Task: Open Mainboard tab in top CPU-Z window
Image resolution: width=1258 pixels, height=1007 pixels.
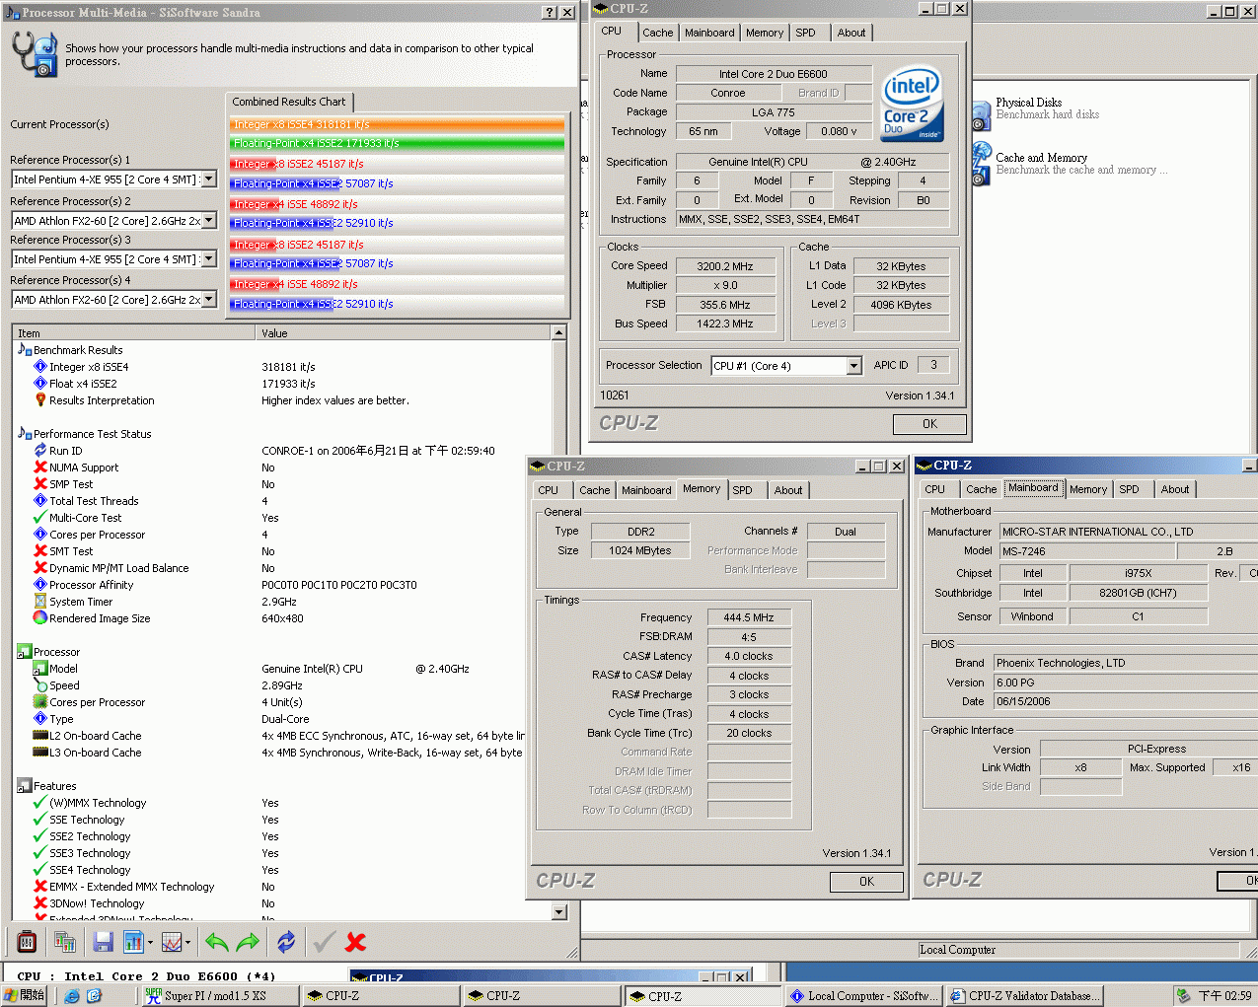Action: (709, 33)
